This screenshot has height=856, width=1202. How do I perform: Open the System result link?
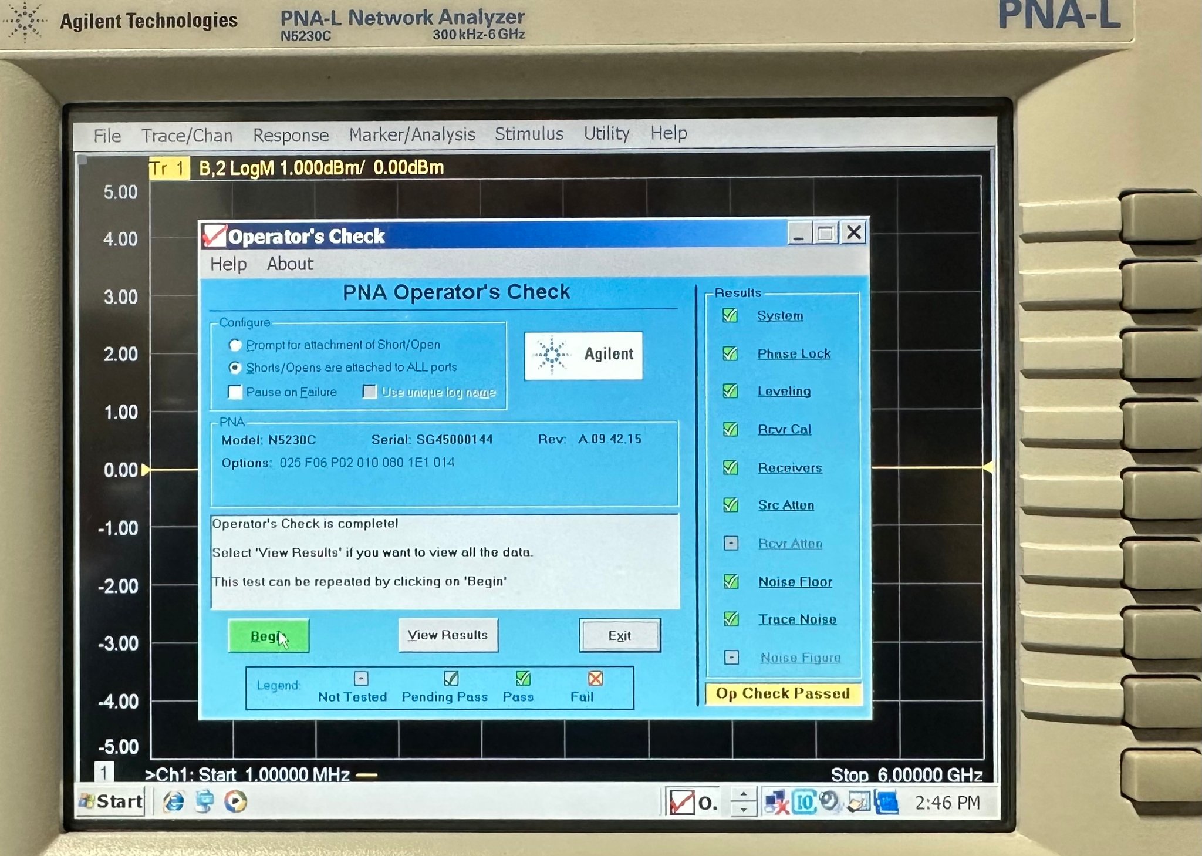[780, 315]
